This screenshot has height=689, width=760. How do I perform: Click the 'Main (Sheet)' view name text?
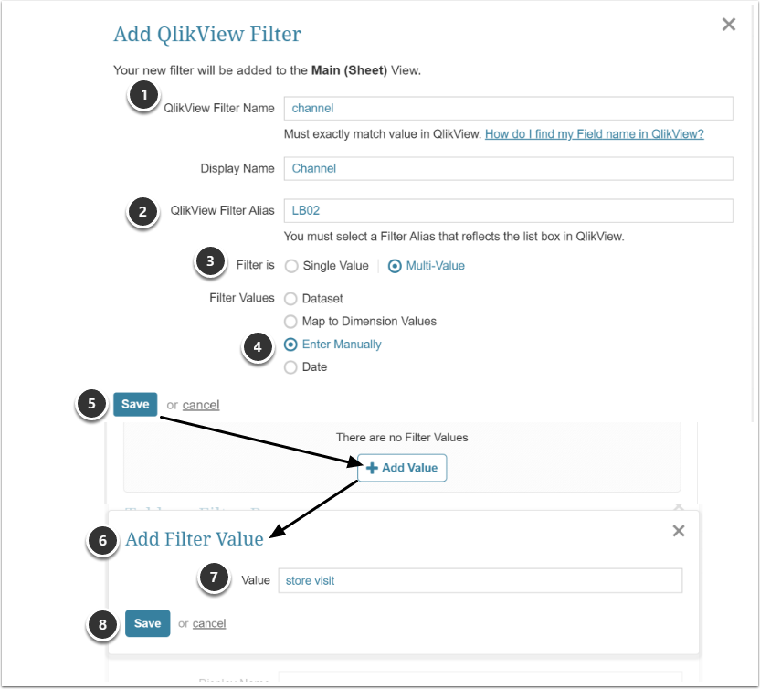(x=349, y=70)
